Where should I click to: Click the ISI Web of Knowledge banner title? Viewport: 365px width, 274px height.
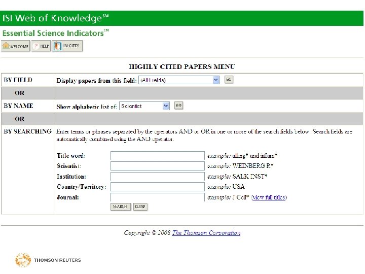tap(55, 18)
